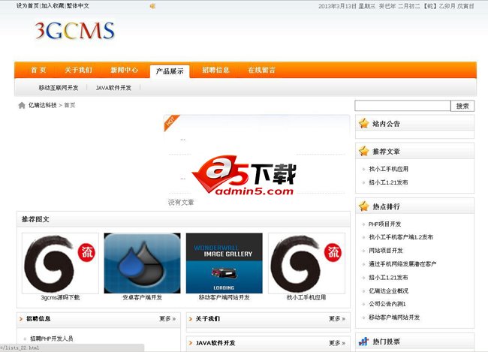Open 移动客户端网站开发 in 热点排行
This screenshot has height=352, width=488.
pos(394,317)
